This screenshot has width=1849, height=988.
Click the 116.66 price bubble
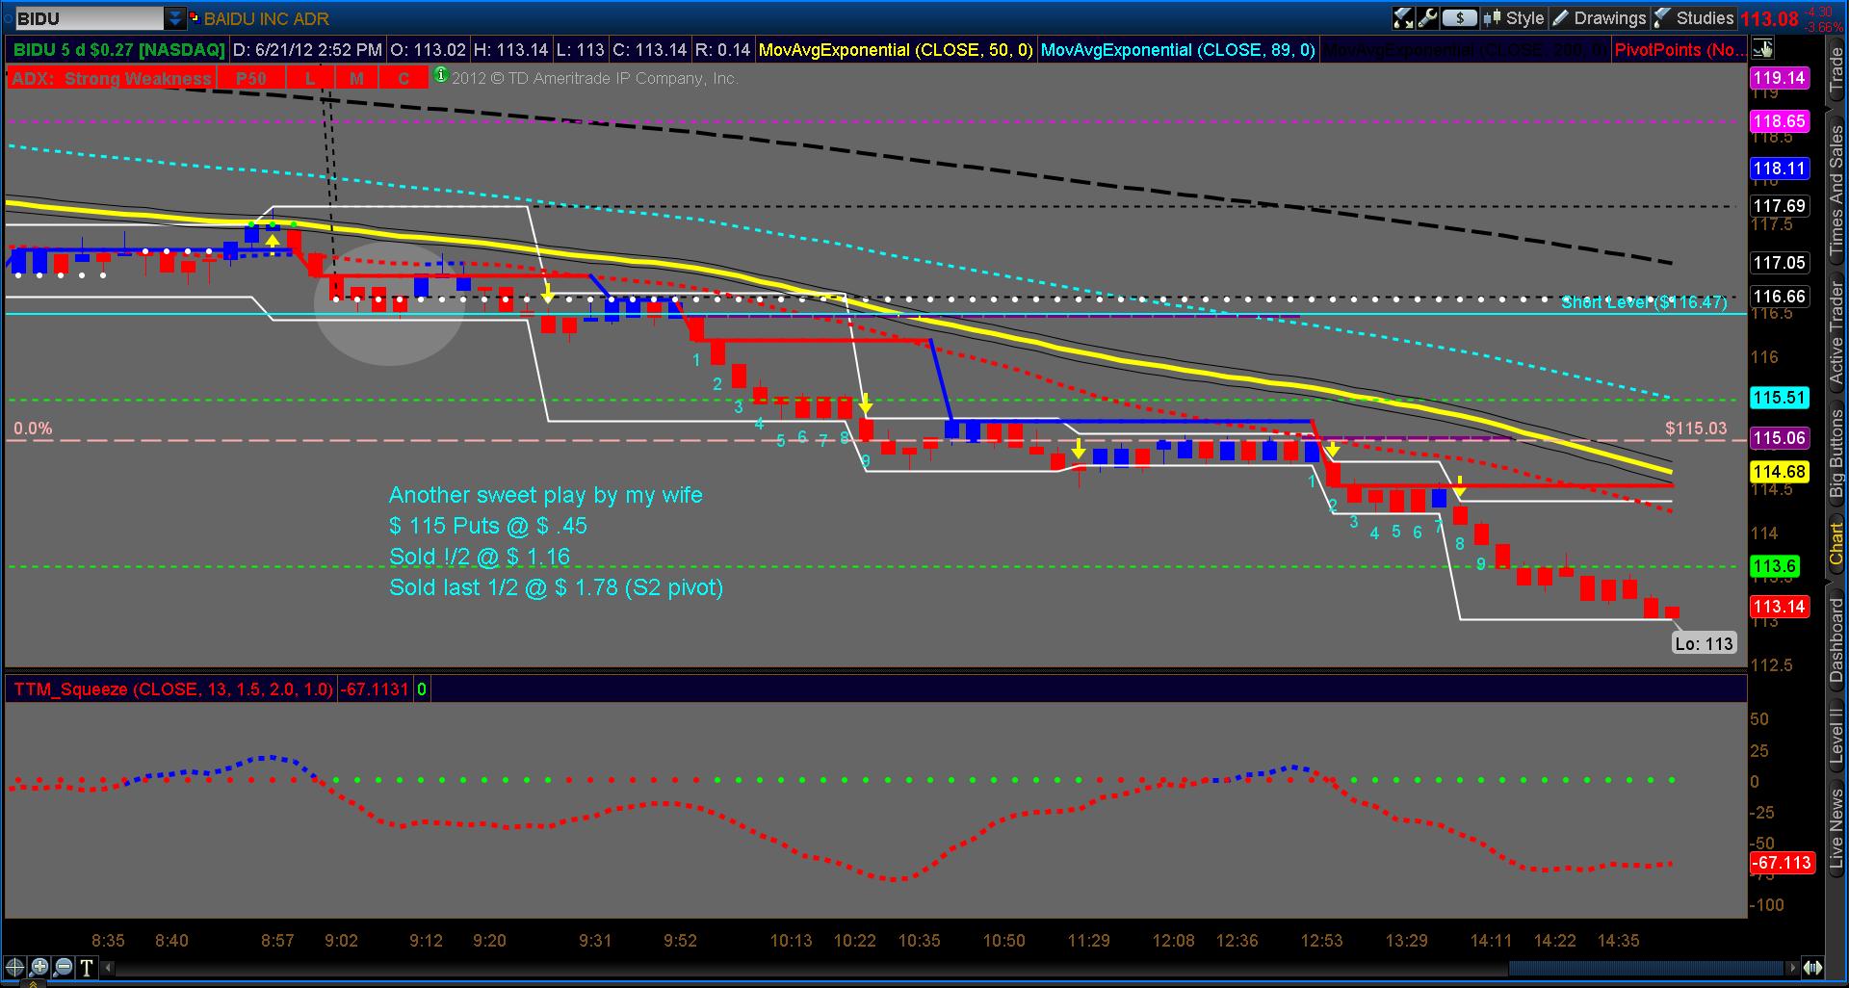pos(1780,297)
